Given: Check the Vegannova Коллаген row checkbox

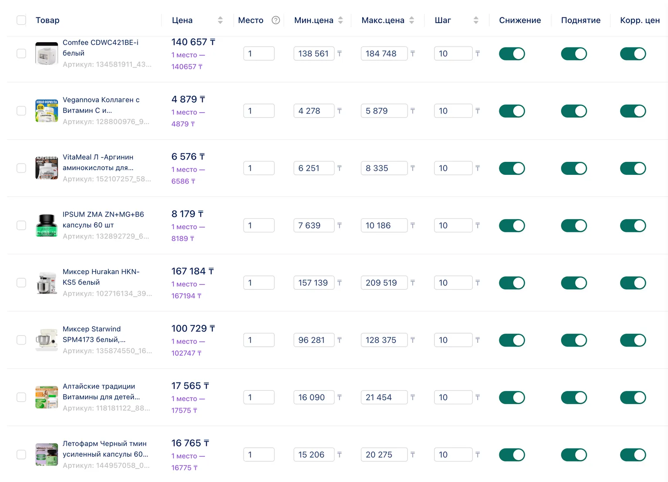Looking at the screenshot, I should [x=21, y=111].
